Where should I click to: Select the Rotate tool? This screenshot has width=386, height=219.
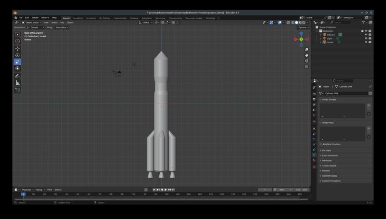pos(17,55)
